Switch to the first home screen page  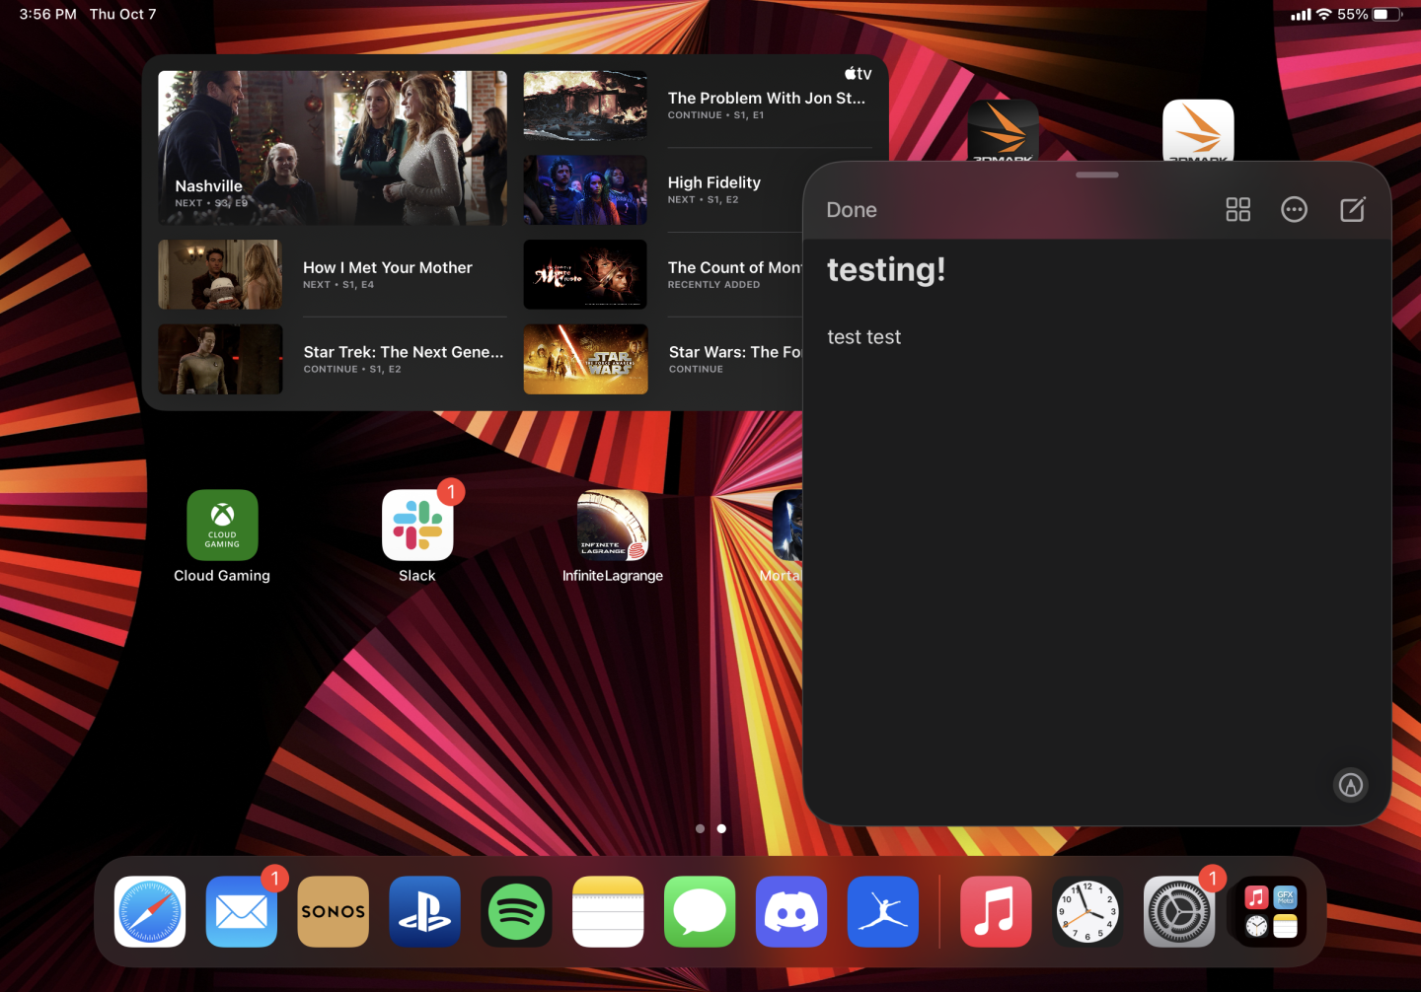pyautogui.click(x=701, y=828)
